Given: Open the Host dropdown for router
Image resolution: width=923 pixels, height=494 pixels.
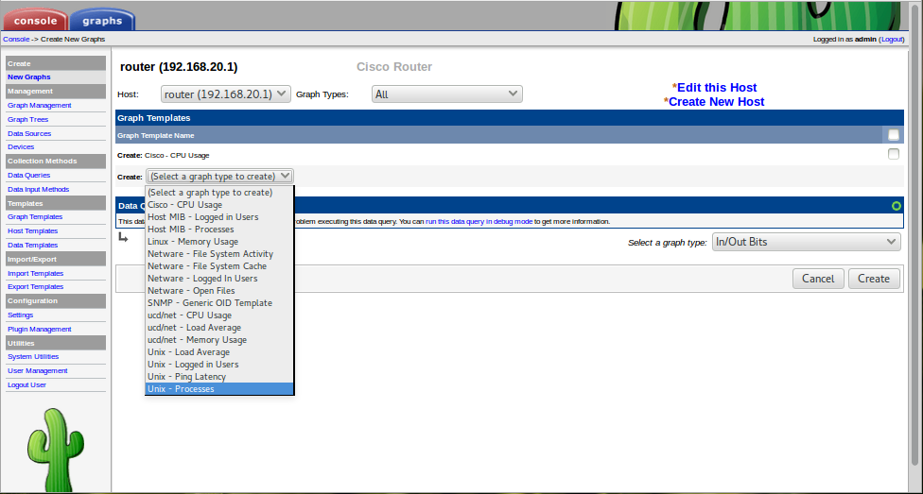Looking at the screenshot, I should pyautogui.click(x=225, y=94).
